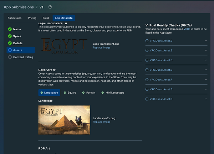Toggle the VRC.Quest.Asset.6 status circle
214x154 pixels.
coord(147,70)
